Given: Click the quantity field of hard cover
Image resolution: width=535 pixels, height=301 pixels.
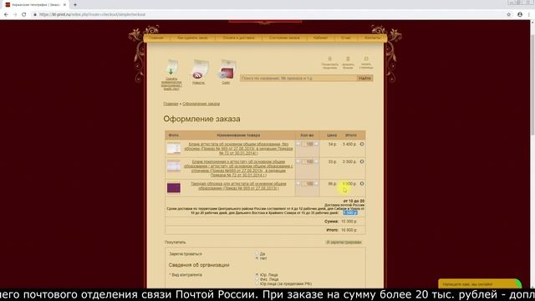Looking at the screenshot, I should point(308,184).
